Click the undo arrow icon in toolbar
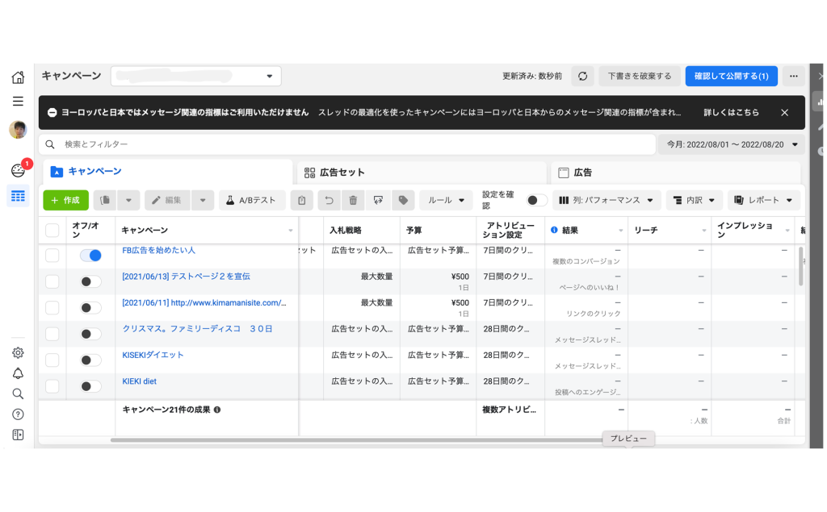This screenshot has height=512, width=827. pos(329,200)
